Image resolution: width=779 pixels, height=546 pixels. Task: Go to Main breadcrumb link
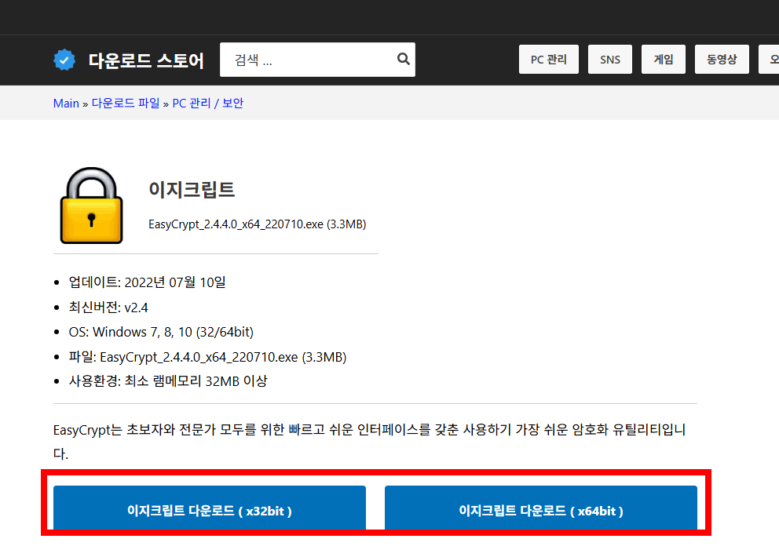pyautogui.click(x=66, y=104)
